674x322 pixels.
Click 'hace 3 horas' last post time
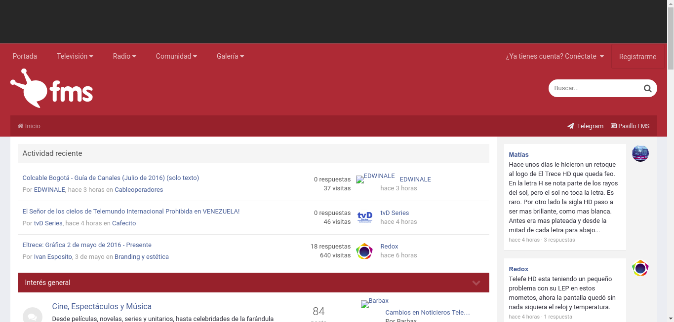click(x=398, y=188)
